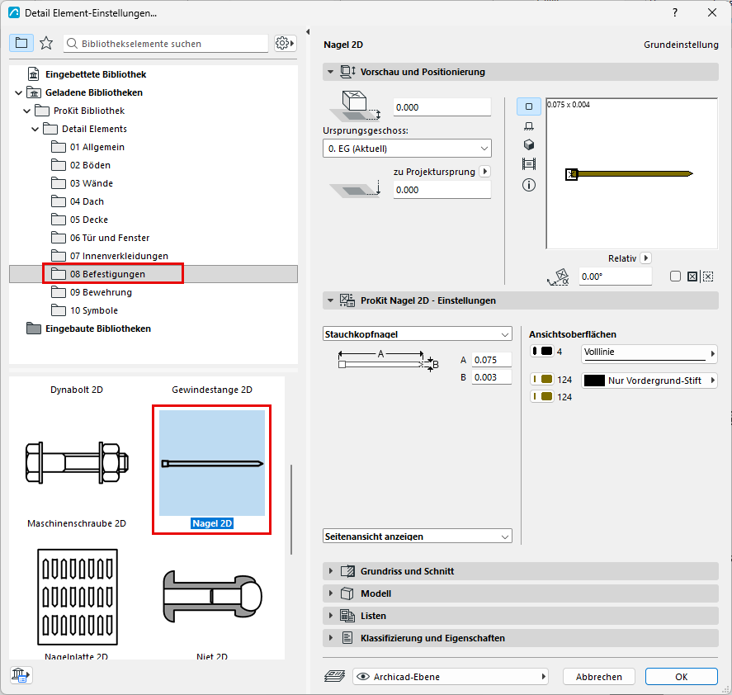Open library manager icon at bottom left

(21, 675)
